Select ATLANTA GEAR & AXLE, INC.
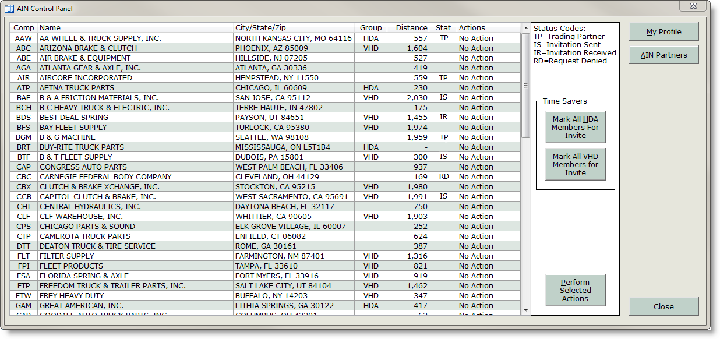Screen dimensions: 720x339 coord(266,68)
